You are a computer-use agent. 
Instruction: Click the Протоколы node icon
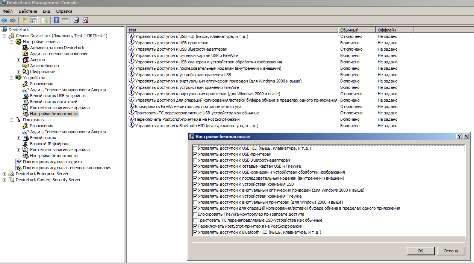click(18, 120)
